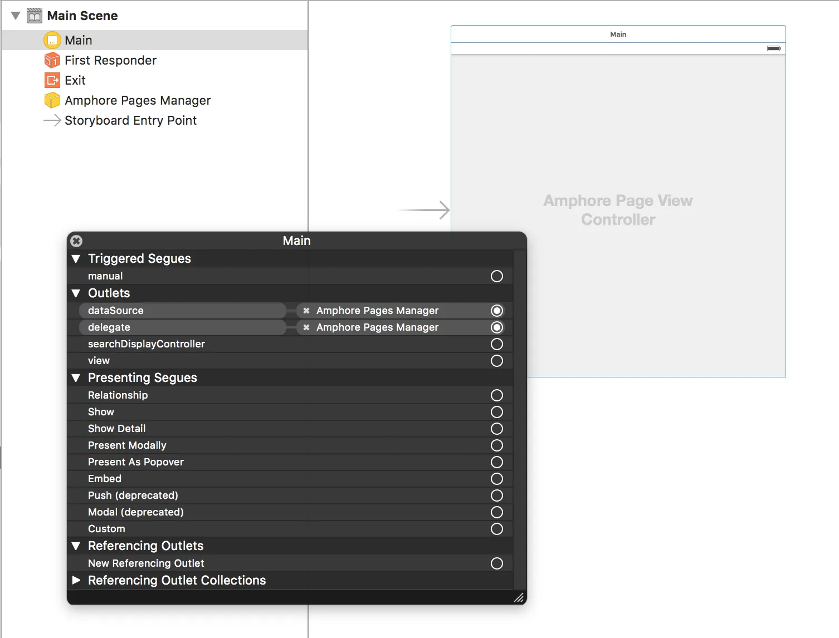Click the manual triggered segue label
839x638 pixels.
105,276
